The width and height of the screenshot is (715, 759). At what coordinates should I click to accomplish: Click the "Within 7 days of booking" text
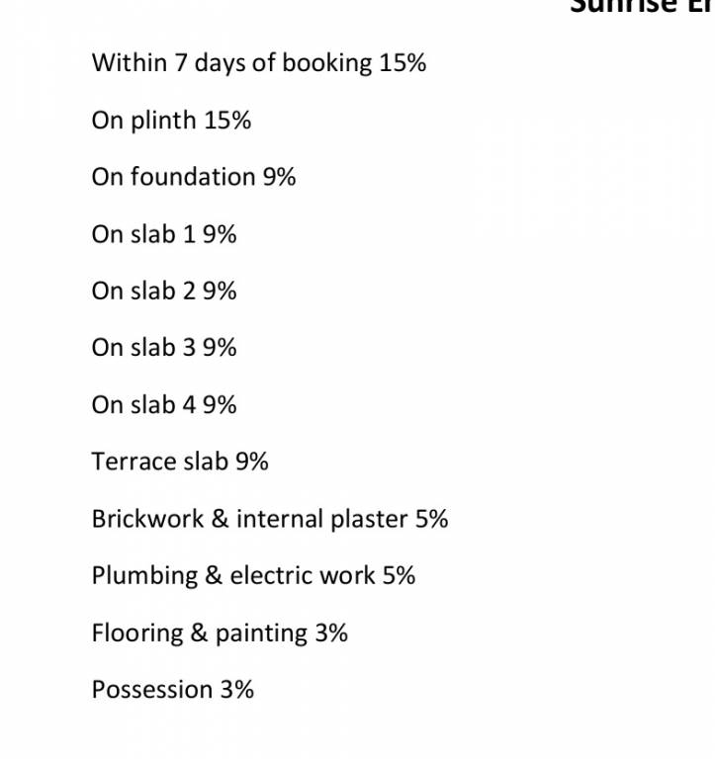[x=232, y=63]
